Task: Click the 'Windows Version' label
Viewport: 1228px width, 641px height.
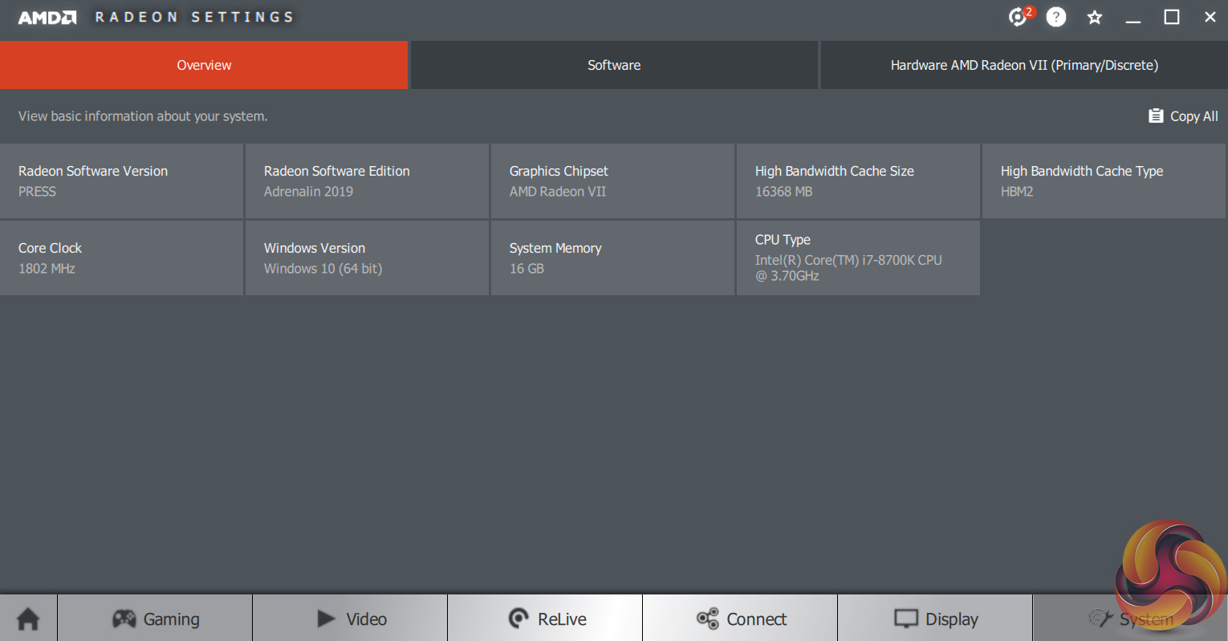Action: (315, 248)
